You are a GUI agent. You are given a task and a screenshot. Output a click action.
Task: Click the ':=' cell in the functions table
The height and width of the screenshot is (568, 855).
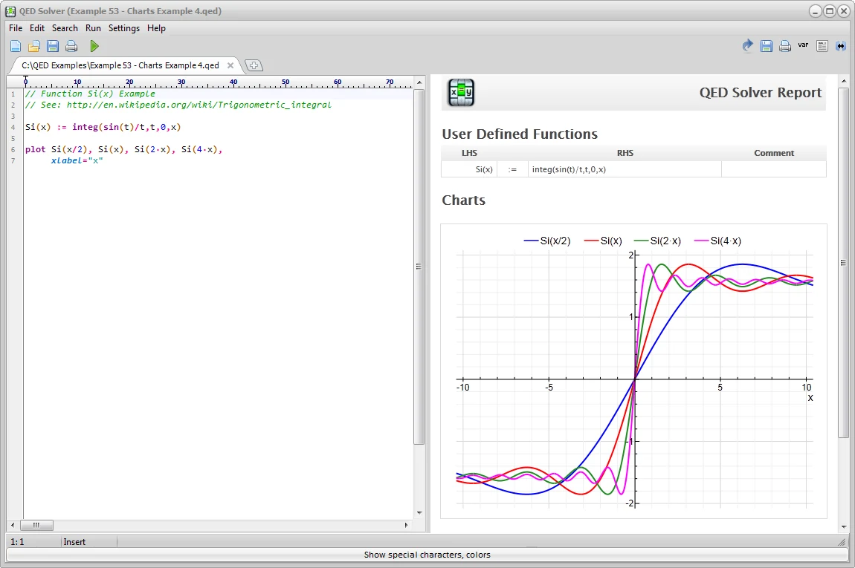512,169
